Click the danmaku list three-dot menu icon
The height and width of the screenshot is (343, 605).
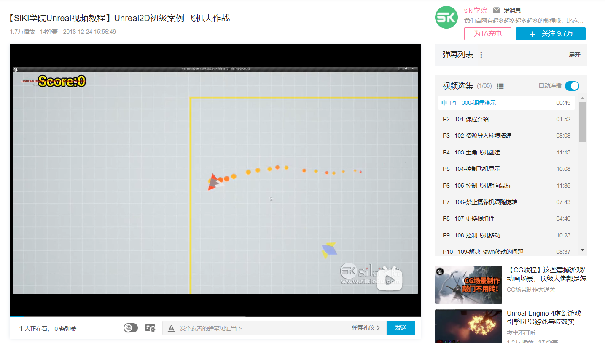481,55
